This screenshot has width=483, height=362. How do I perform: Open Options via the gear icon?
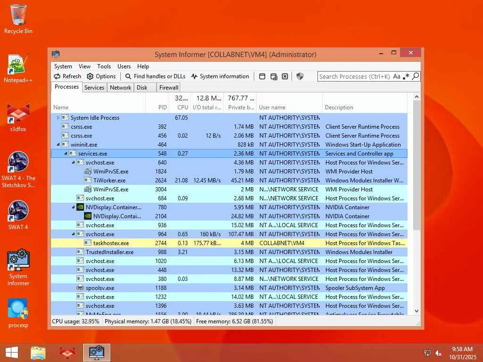point(90,76)
